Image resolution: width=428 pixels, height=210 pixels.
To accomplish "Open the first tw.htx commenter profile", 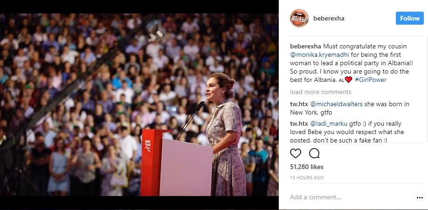I will (x=299, y=104).
